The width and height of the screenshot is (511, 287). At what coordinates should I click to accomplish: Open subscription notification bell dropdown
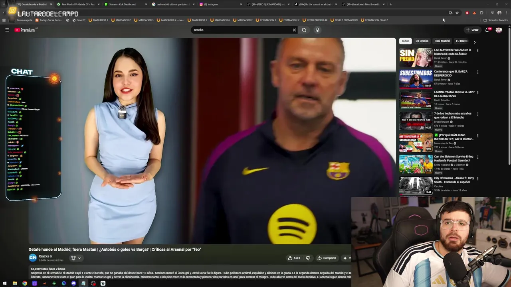(76, 258)
